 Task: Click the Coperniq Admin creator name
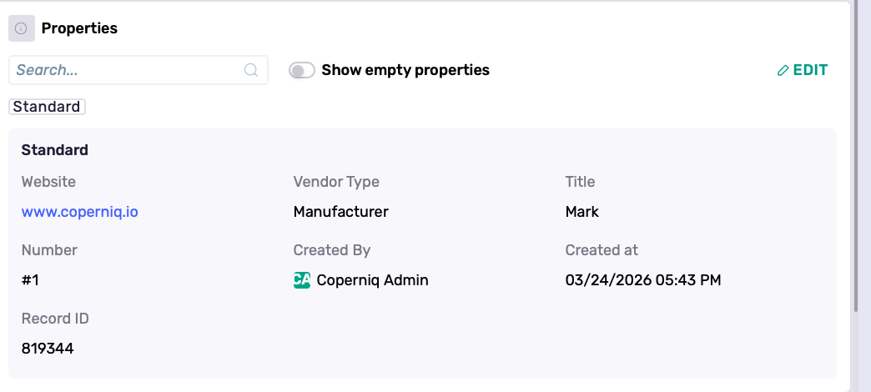[x=373, y=280]
